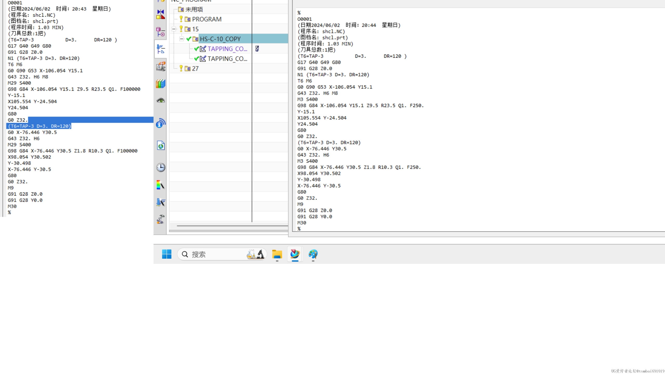The width and height of the screenshot is (665, 374).
Task: Click 'G98 G84 ... Z9.5 R23.5 Q1. F250.' in right listing
Action: point(361,105)
